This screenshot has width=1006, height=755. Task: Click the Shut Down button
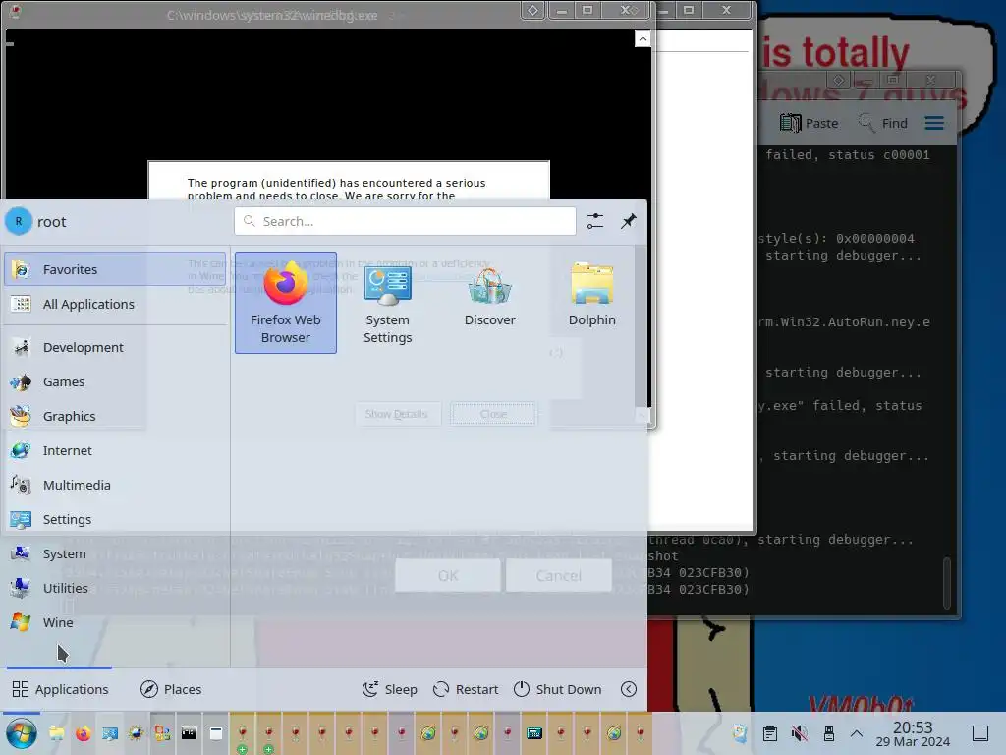point(557,689)
